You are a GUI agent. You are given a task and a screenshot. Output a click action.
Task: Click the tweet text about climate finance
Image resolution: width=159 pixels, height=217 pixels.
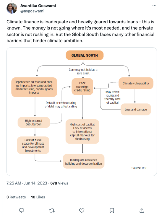(80, 31)
